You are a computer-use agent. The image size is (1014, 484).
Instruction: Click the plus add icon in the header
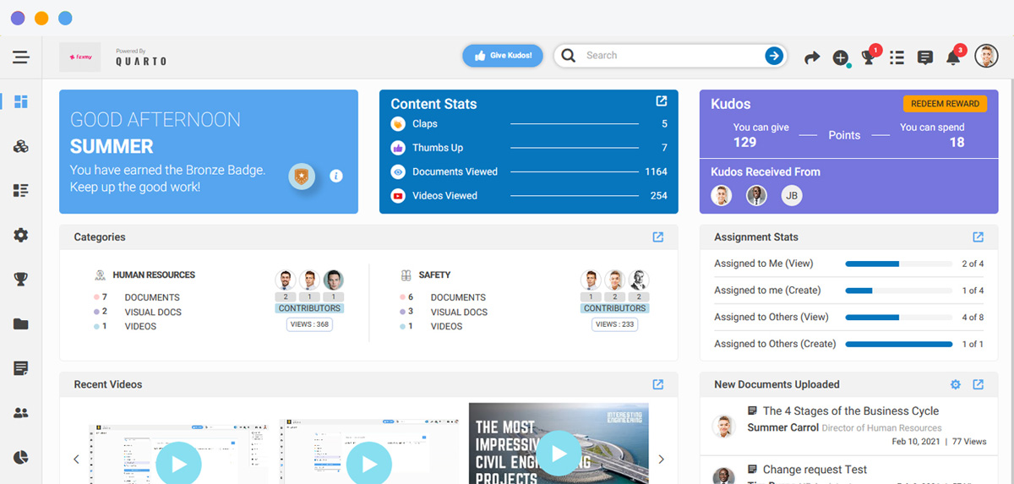(x=840, y=57)
